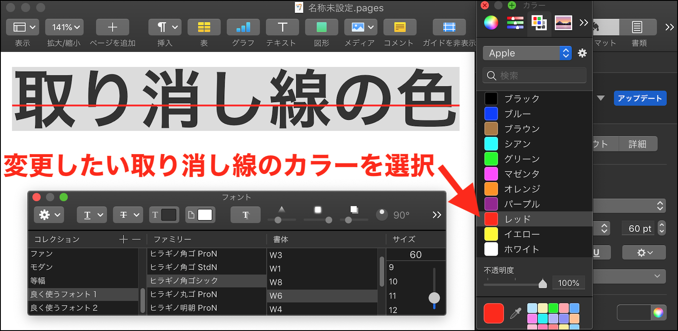Image resolution: width=678 pixels, height=331 pixels.
Task: Open the strikethrough style dropdown
Action: (128, 215)
